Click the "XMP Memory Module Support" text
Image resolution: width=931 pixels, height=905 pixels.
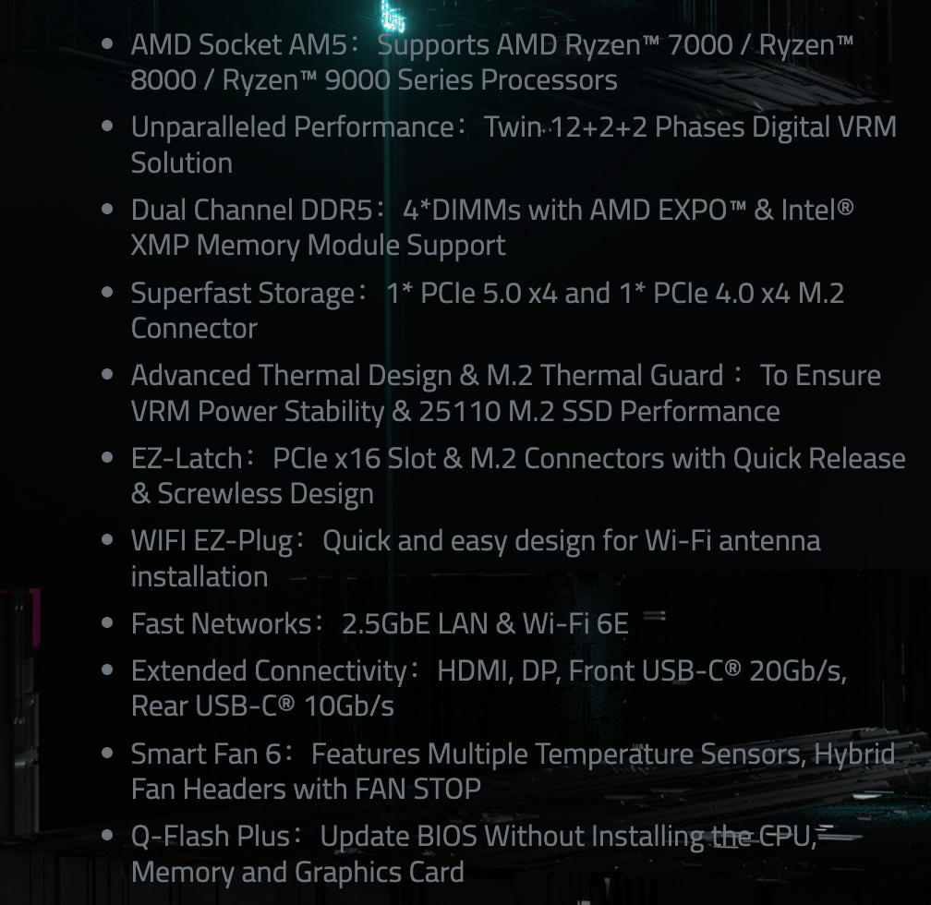319,246
